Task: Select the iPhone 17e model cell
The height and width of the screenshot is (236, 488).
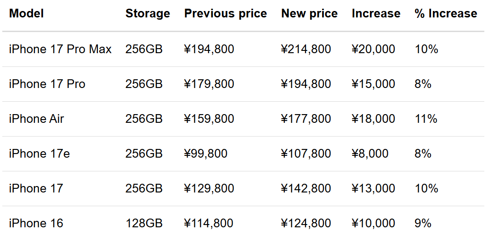Action: (40, 154)
